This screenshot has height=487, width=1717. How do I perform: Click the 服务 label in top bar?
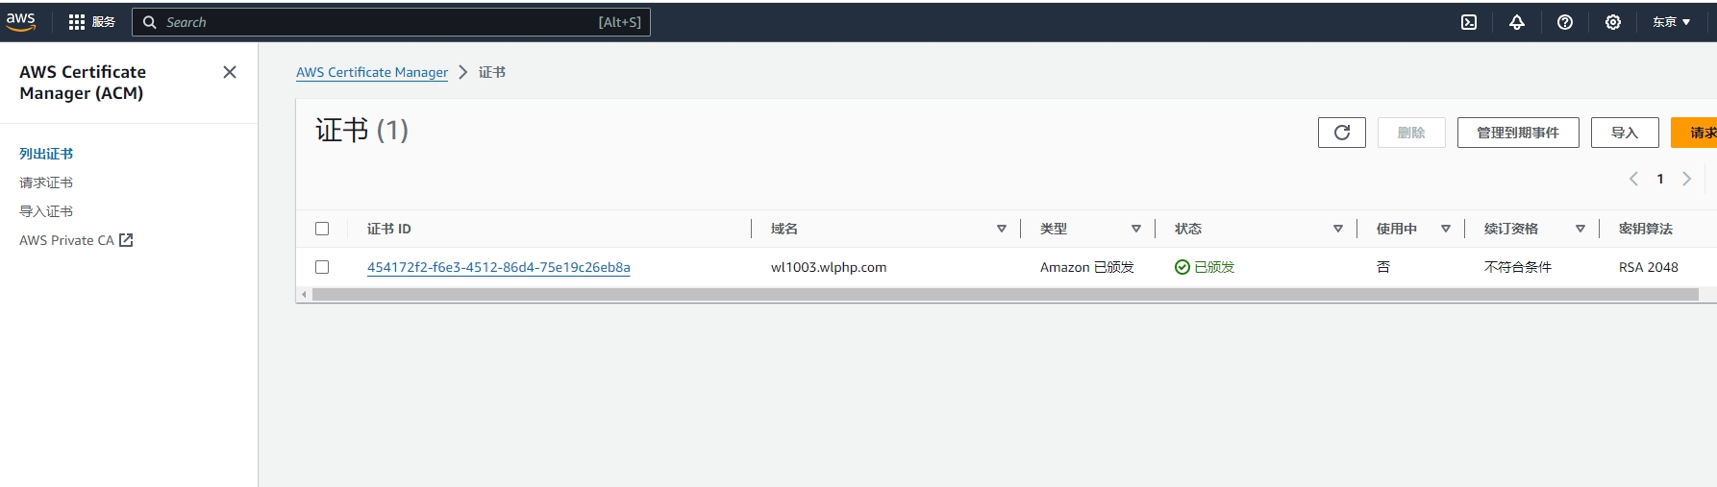tap(104, 22)
